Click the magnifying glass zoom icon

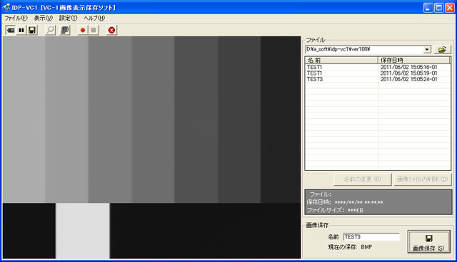tap(51, 30)
